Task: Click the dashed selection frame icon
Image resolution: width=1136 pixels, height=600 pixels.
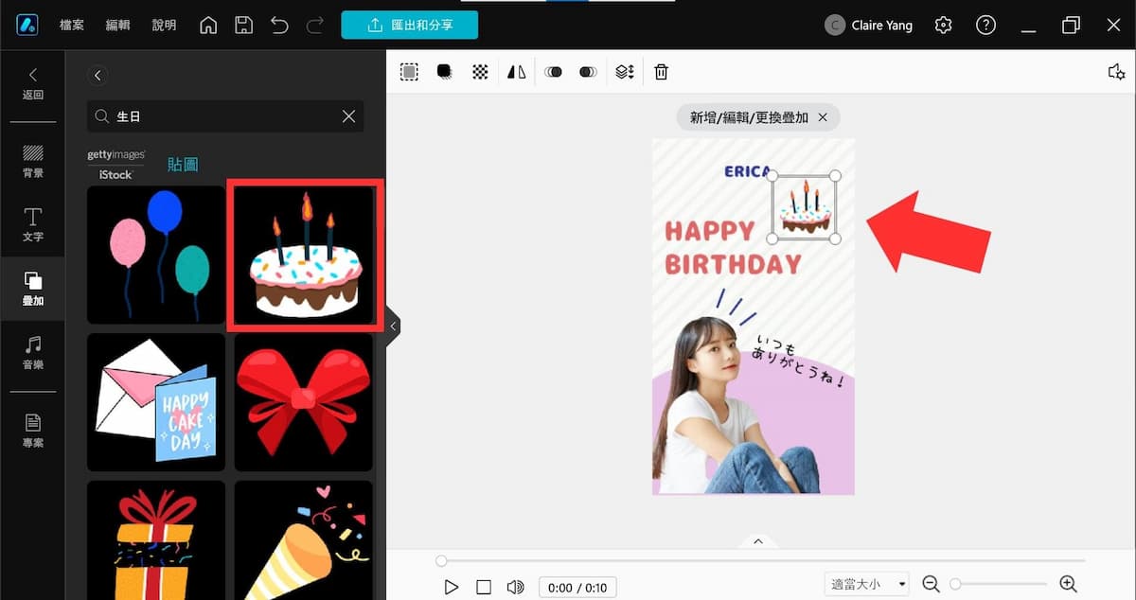Action: (x=409, y=72)
